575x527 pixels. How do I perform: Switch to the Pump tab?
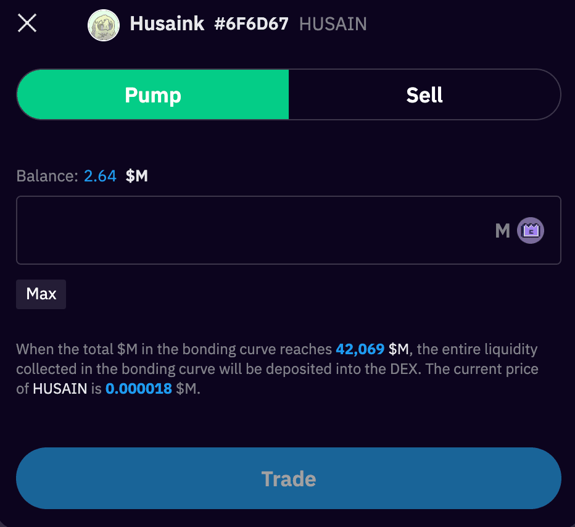[x=153, y=95]
